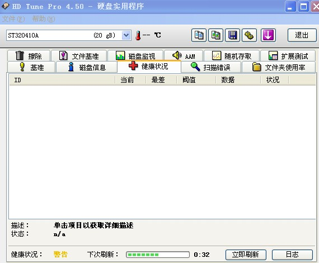Select the 扫描错误 tab
This screenshot has width=319, height=263.
tap(211, 67)
